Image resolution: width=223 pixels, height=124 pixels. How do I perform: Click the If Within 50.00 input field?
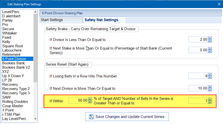click(x=78, y=101)
